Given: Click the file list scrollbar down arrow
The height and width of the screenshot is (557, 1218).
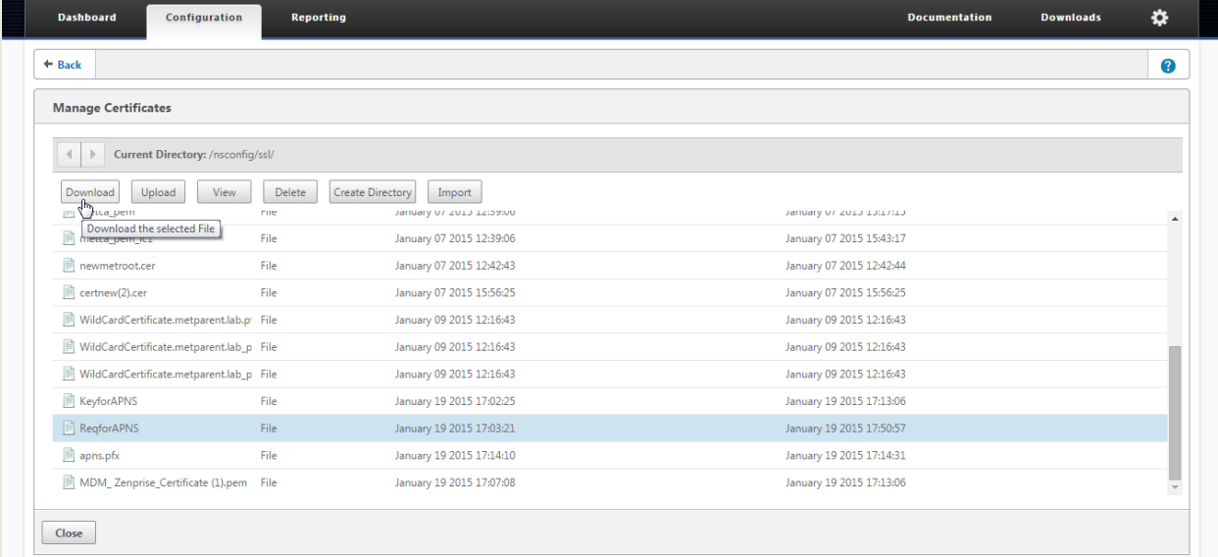Looking at the screenshot, I should (1176, 486).
